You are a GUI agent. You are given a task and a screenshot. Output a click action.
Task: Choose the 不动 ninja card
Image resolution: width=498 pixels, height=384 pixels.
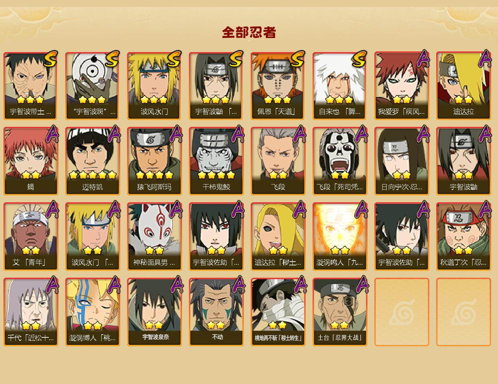tap(216, 312)
